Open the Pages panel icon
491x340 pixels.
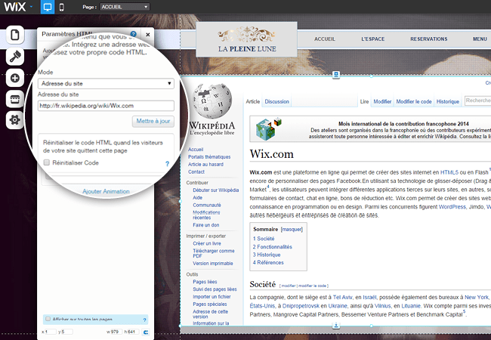15,35
